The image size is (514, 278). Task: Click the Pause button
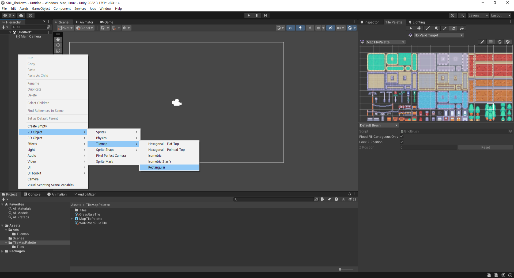[x=257, y=16]
